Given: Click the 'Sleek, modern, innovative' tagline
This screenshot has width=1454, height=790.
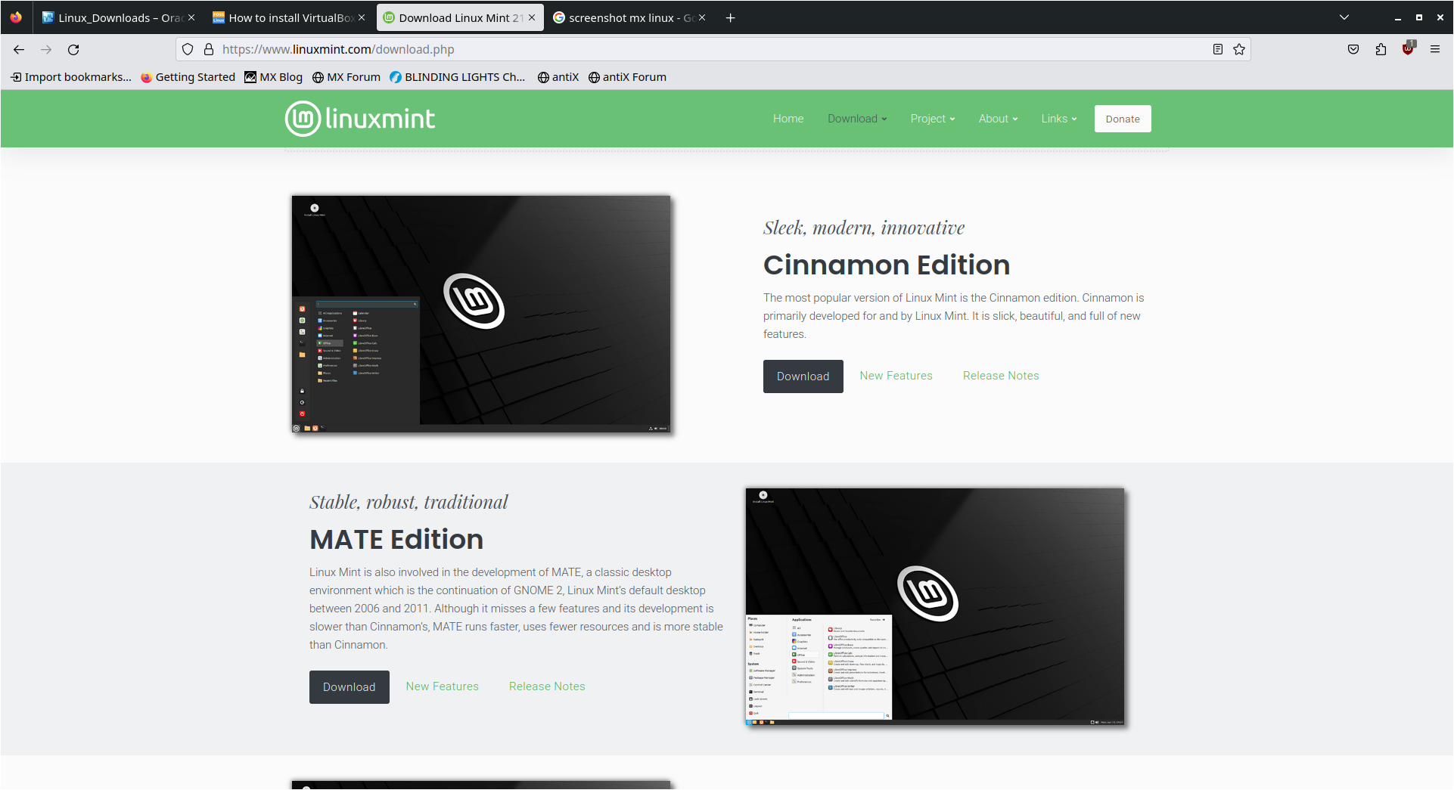Looking at the screenshot, I should (864, 228).
